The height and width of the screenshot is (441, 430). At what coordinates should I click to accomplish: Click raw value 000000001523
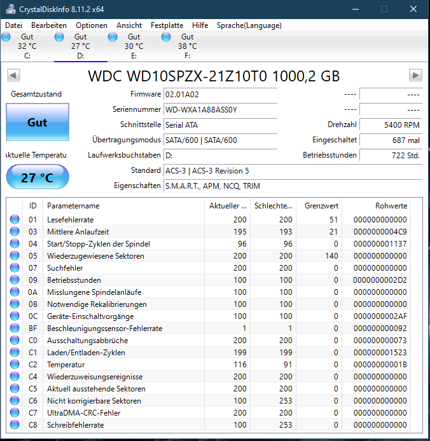380,353
